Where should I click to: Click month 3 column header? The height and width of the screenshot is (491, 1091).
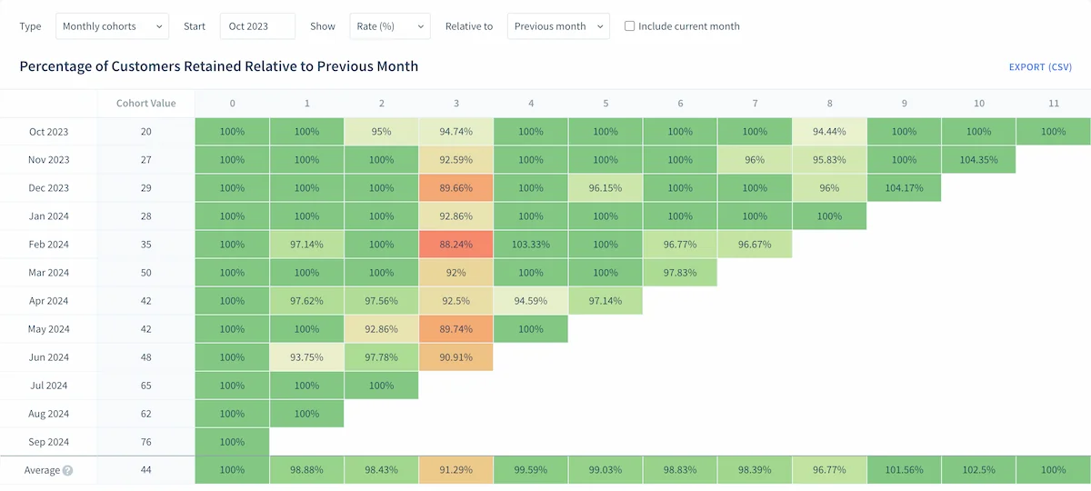pyautogui.click(x=455, y=104)
